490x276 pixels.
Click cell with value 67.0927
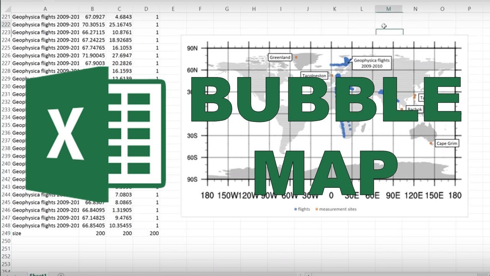pos(92,17)
